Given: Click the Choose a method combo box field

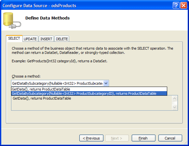Looking at the screenshot, I should pyautogui.click(x=60, y=83).
